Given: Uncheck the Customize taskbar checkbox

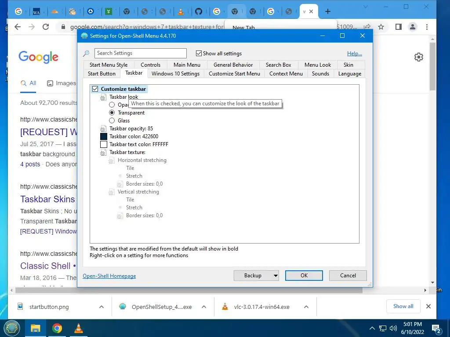Looking at the screenshot, I should pyautogui.click(x=95, y=89).
